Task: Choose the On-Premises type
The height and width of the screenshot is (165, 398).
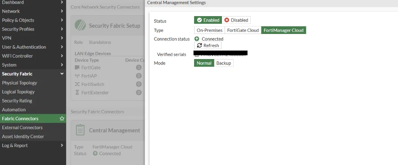Action: pyautogui.click(x=209, y=30)
